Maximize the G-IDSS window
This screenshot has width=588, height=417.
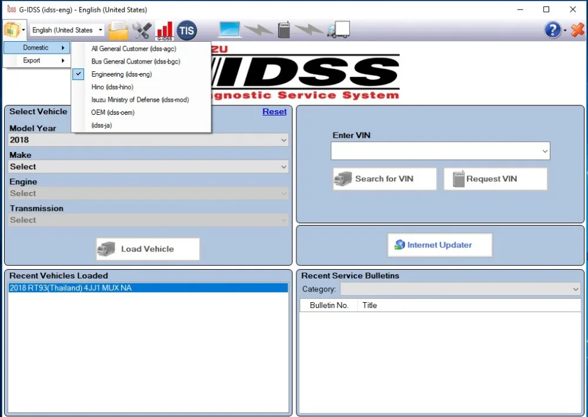point(546,9)
